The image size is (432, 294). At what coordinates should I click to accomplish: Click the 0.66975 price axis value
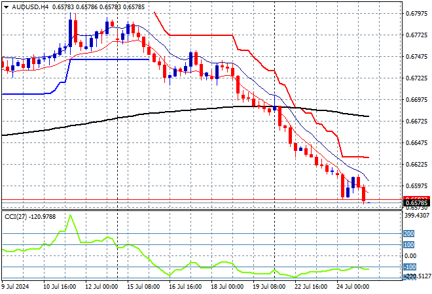pyautogui.click(x=416, y=99)
